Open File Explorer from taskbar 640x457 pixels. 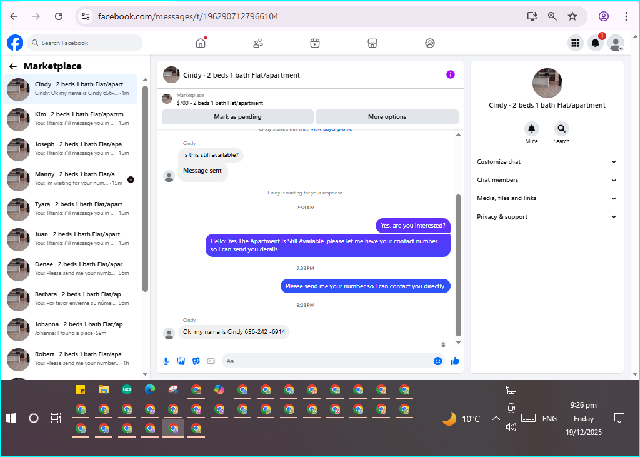click(x=104, y=390)
